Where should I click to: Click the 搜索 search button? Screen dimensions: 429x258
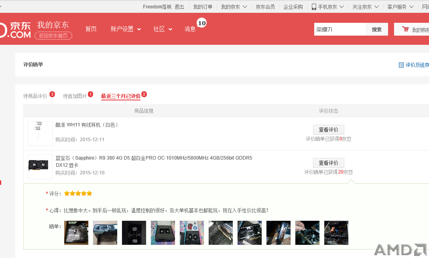(377, 29)
